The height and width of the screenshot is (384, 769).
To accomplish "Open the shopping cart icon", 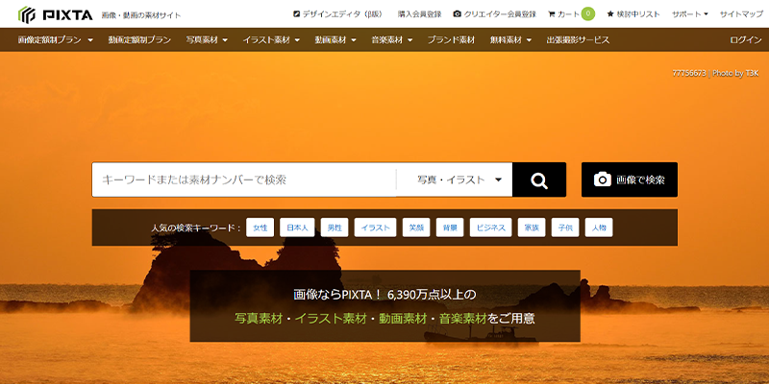I will tap(552, 14).
